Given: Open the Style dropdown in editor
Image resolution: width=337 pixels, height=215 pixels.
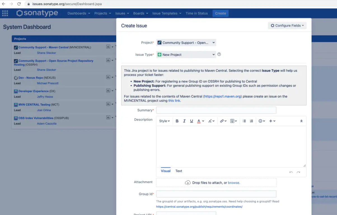Looking at the screenshot, I should [164, 121].
